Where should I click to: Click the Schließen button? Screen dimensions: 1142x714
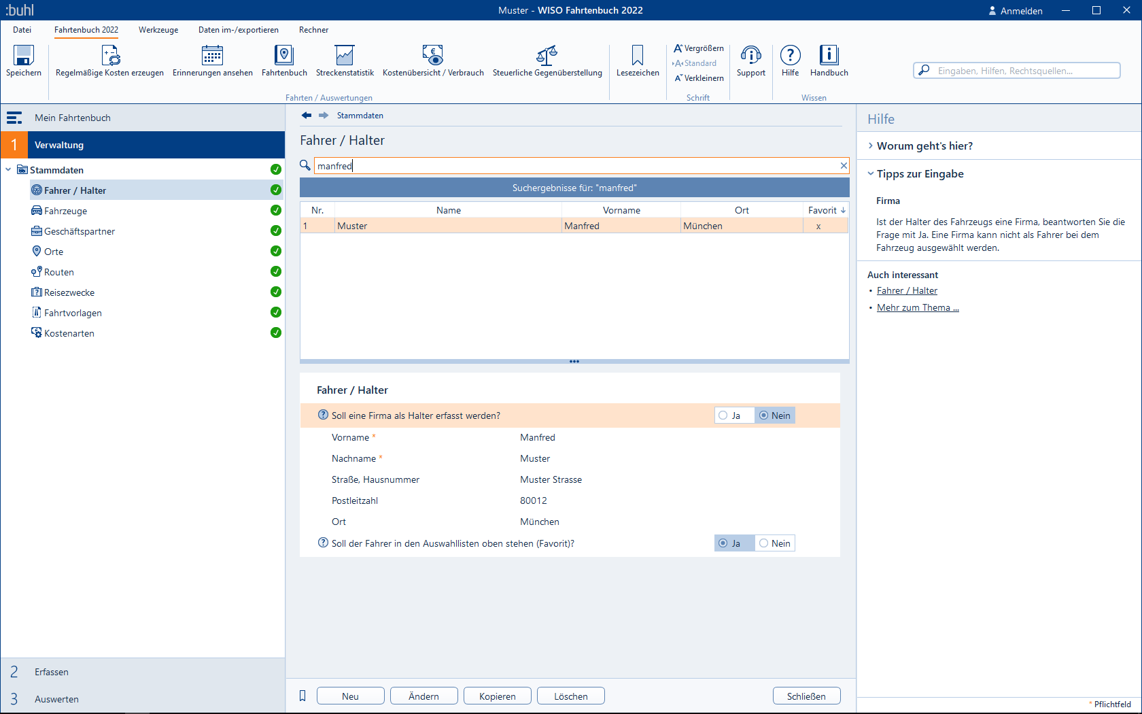click(x=807, y=696)
